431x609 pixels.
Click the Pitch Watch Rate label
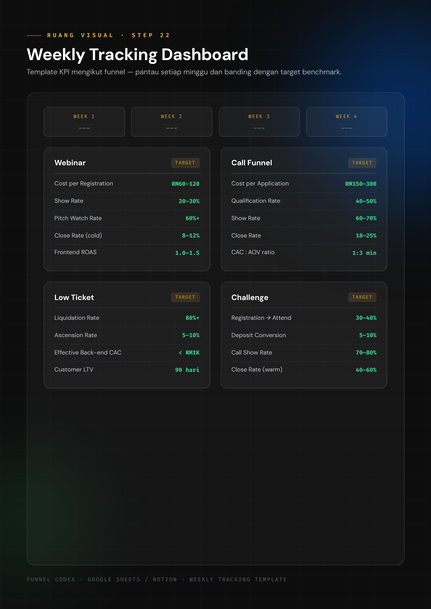pos(78,218)
